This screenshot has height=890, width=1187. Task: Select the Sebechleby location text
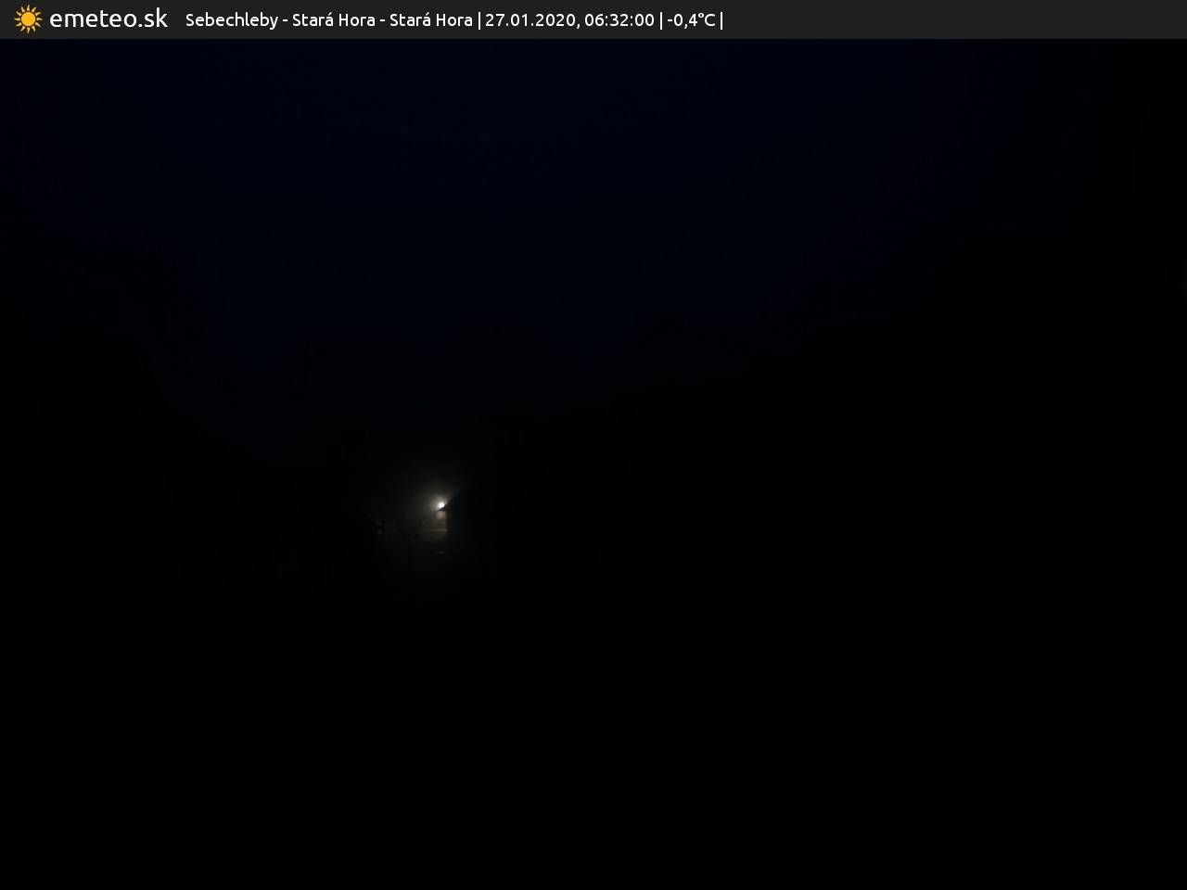click(231, 19)
